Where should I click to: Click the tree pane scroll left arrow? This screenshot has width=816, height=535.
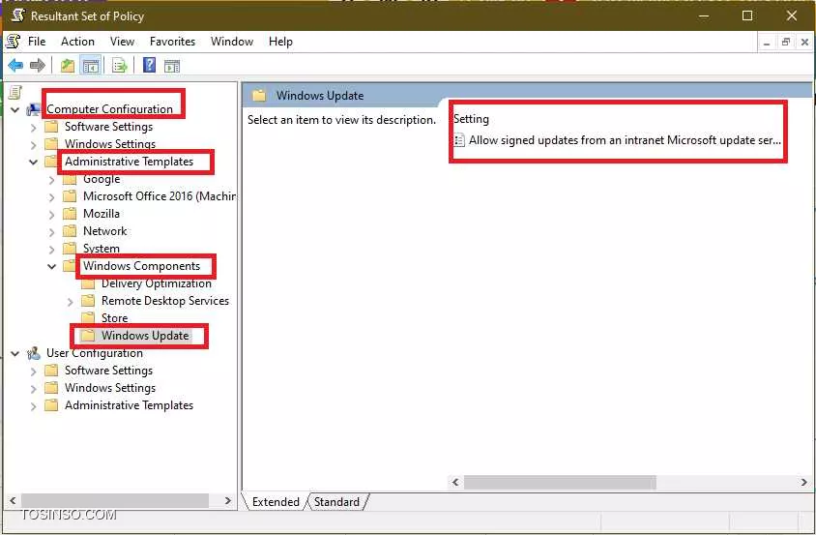pos(13,500)
